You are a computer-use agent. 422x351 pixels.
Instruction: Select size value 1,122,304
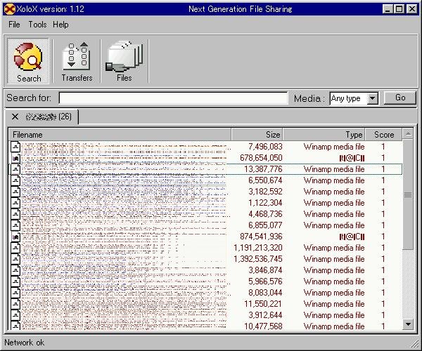265,203
